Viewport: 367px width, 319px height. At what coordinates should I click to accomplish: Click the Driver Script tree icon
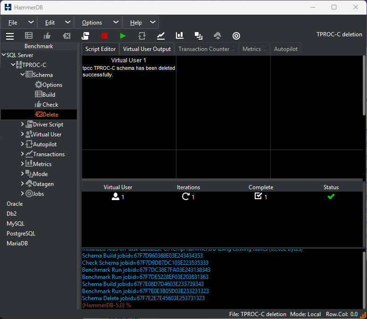29,124
